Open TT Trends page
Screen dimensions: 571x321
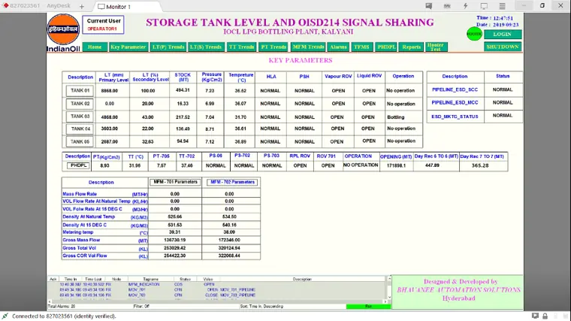click(x=241, y=47)
